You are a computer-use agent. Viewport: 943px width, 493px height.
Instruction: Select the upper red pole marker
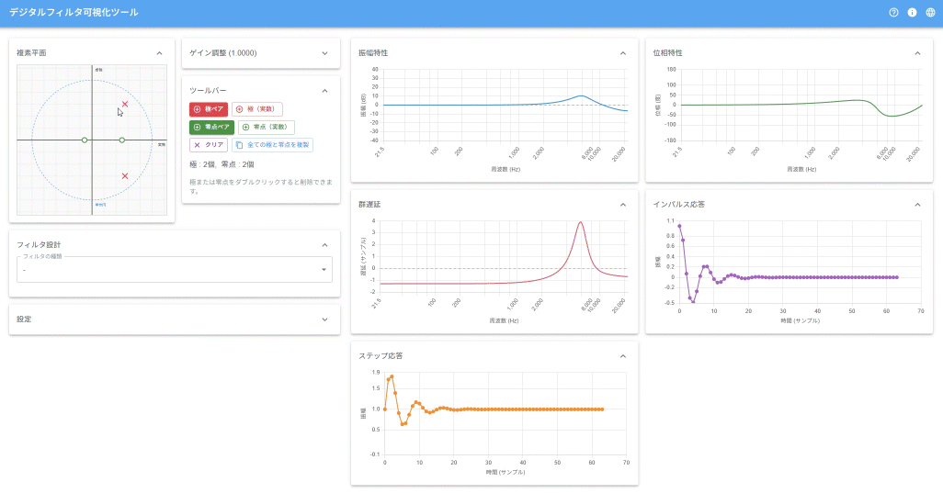pos(125,105)
